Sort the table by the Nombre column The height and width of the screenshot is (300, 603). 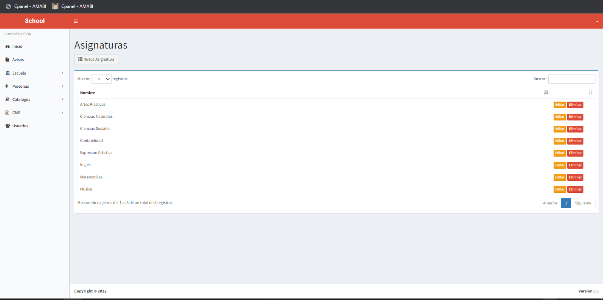point(87,93)
